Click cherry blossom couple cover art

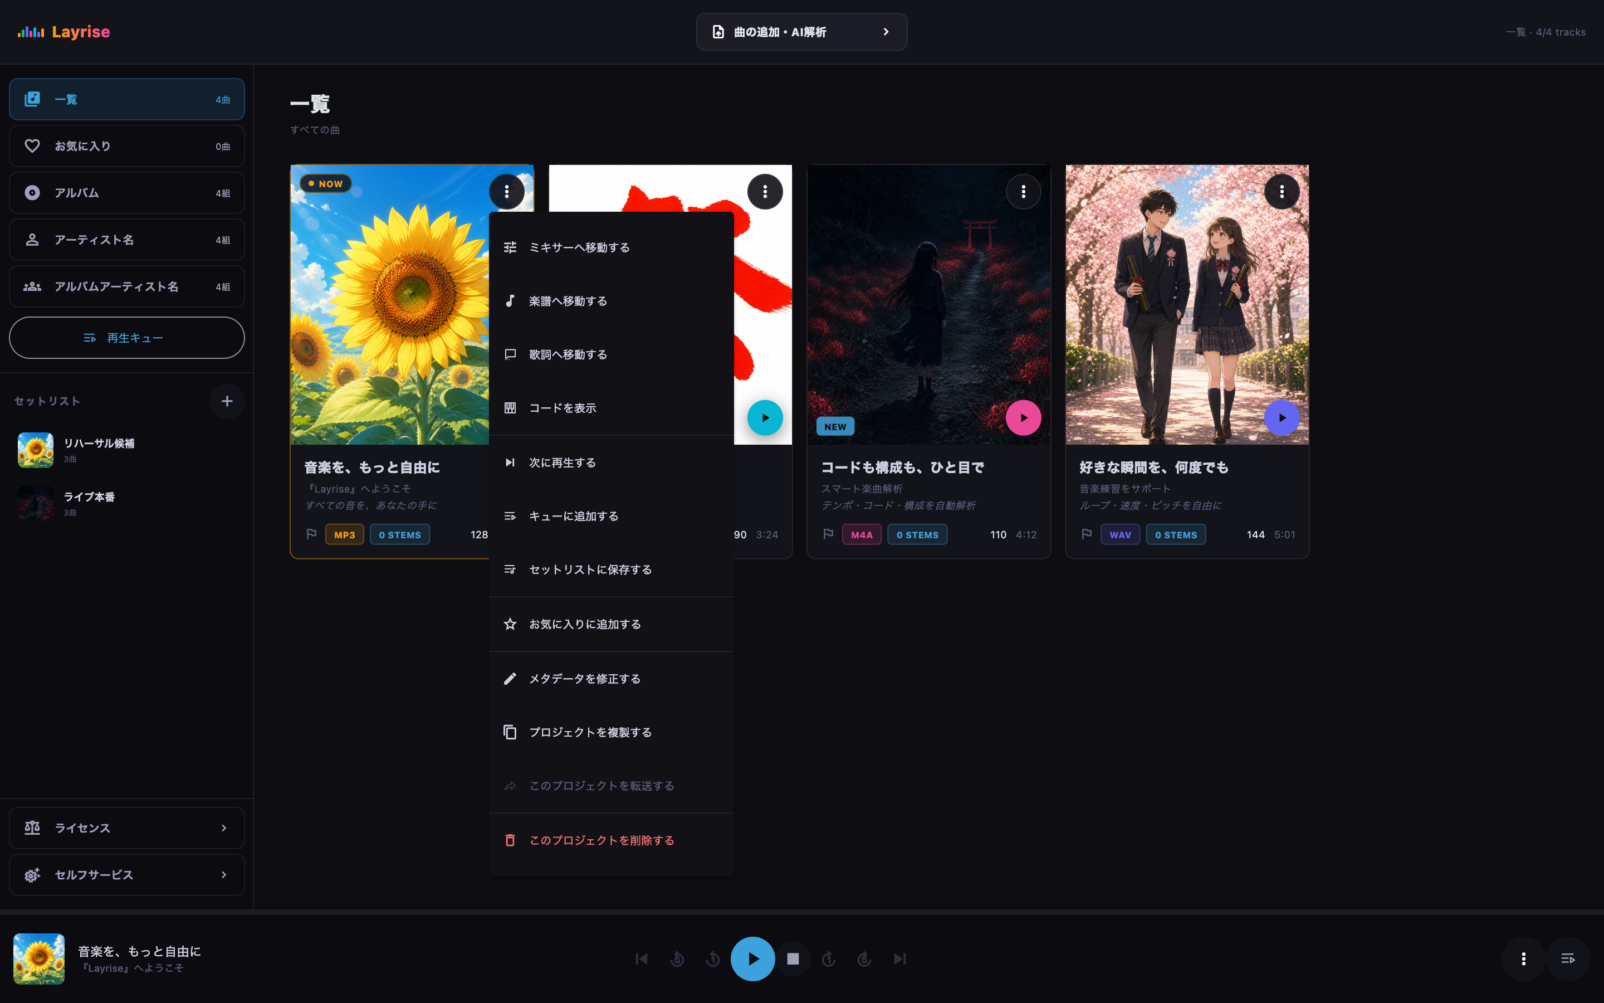1187,304
